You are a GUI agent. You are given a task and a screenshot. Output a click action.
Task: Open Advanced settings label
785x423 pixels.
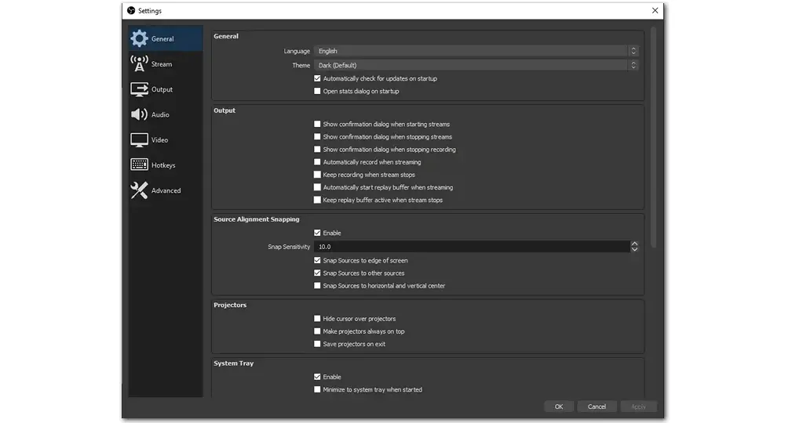coord(166,190)
